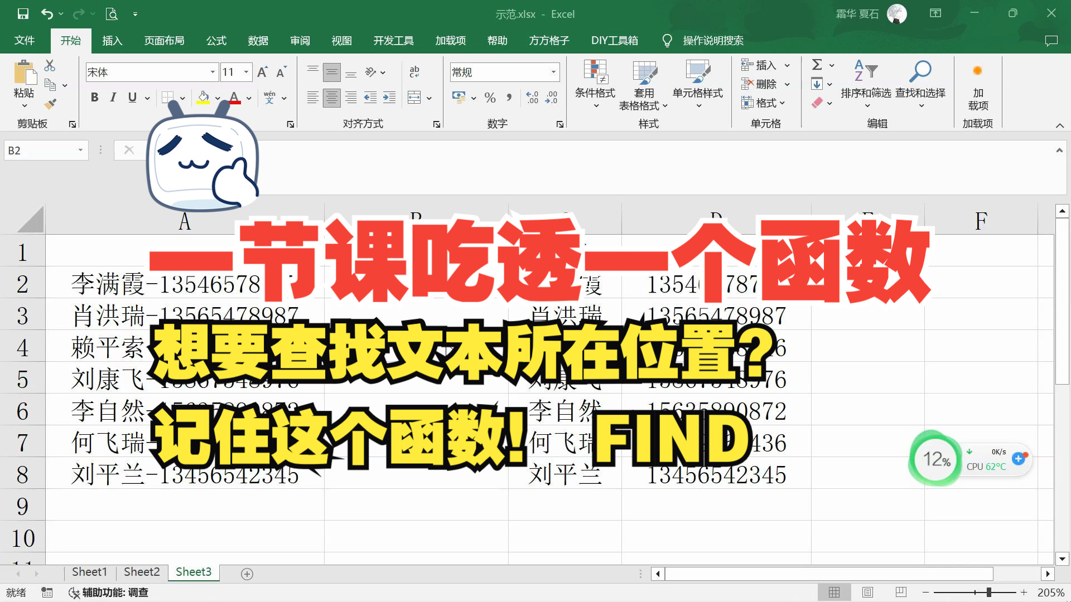This screenshot has width=1071, height=602.
Task: Expand the Name Box dropdown arrow
Action: (80, 150)
